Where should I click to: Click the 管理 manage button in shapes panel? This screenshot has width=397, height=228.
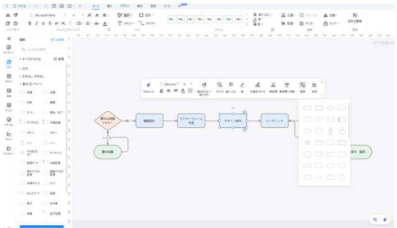coord(59,59)
